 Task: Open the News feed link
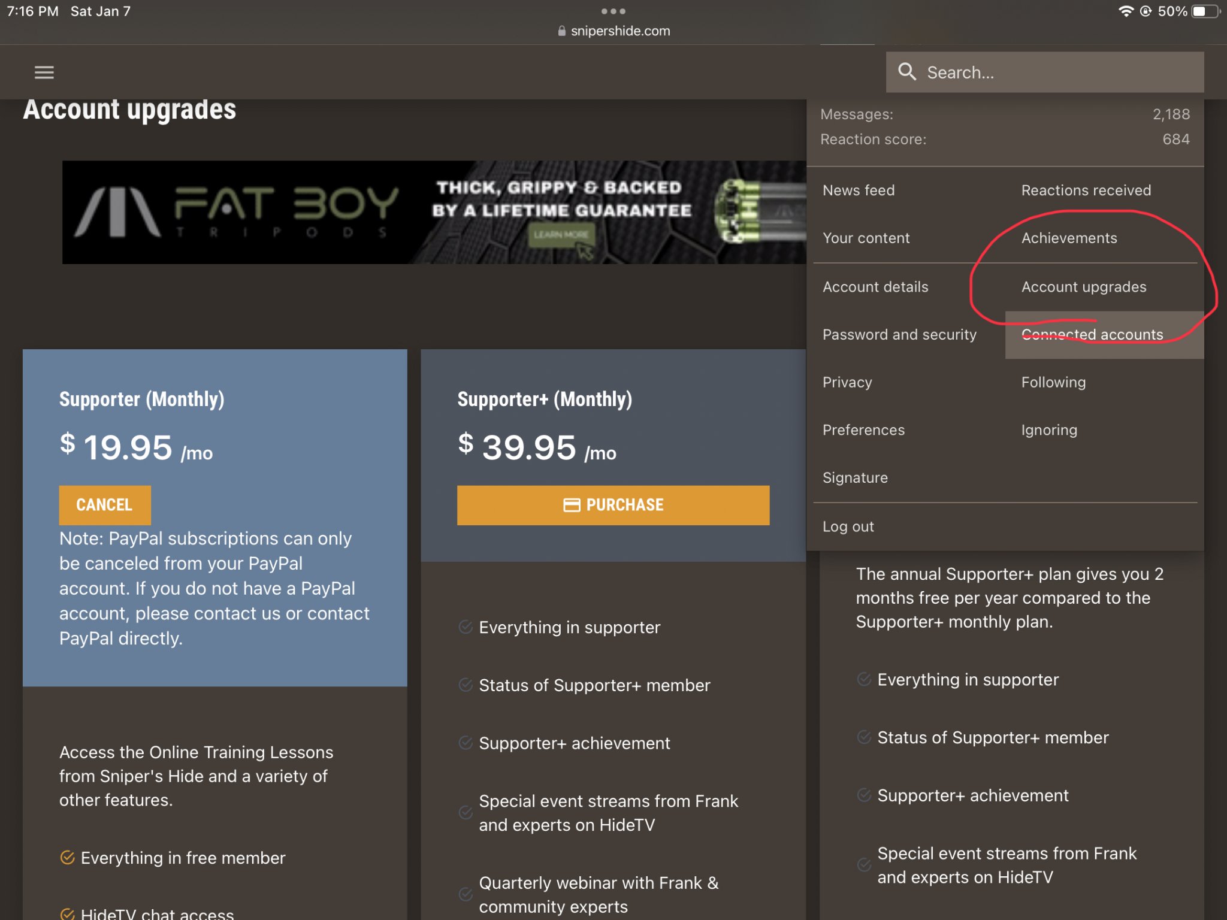click(859, 190)
